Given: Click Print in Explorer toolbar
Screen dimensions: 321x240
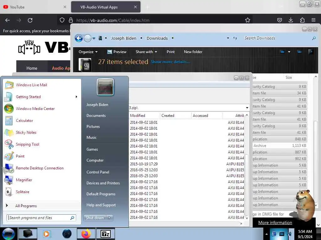Looking at the screenshot, I should click(x=171, y=52).
